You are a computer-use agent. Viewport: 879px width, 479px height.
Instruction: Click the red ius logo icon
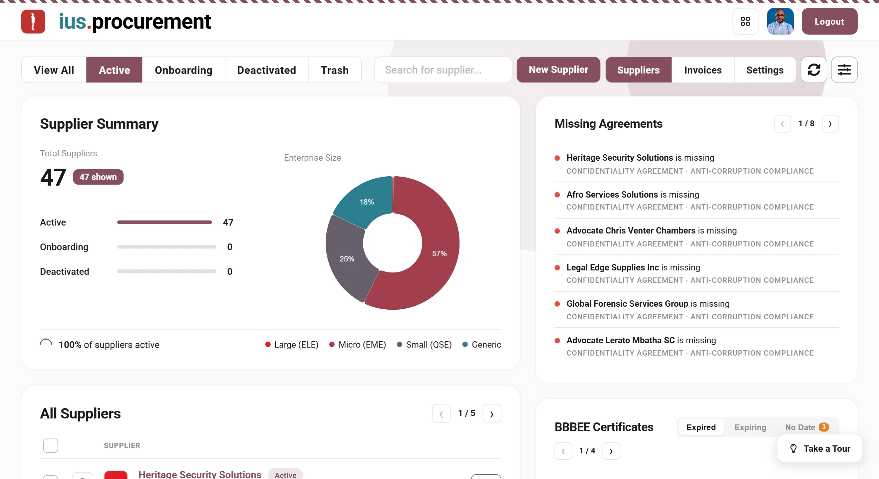(x=33, y=22)
